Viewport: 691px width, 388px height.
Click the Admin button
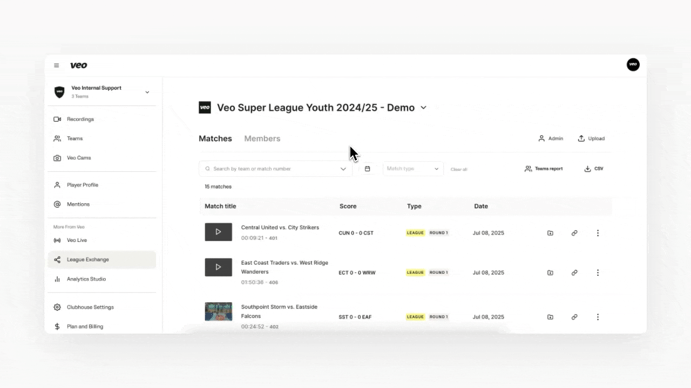(551, 138)
